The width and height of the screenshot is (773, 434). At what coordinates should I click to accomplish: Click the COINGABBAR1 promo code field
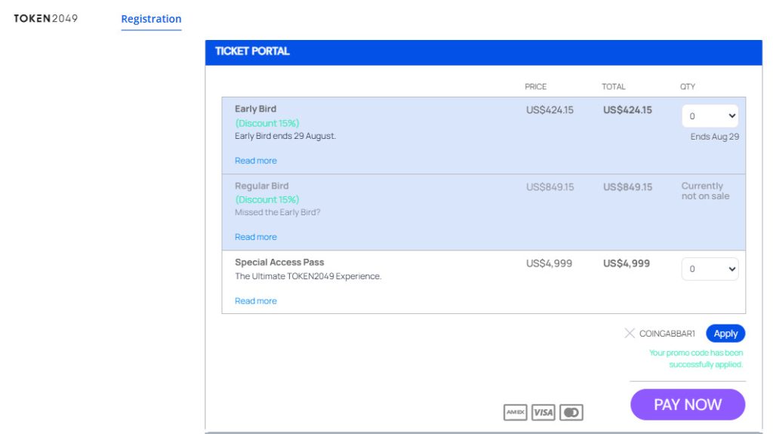[x=667, y=334]
